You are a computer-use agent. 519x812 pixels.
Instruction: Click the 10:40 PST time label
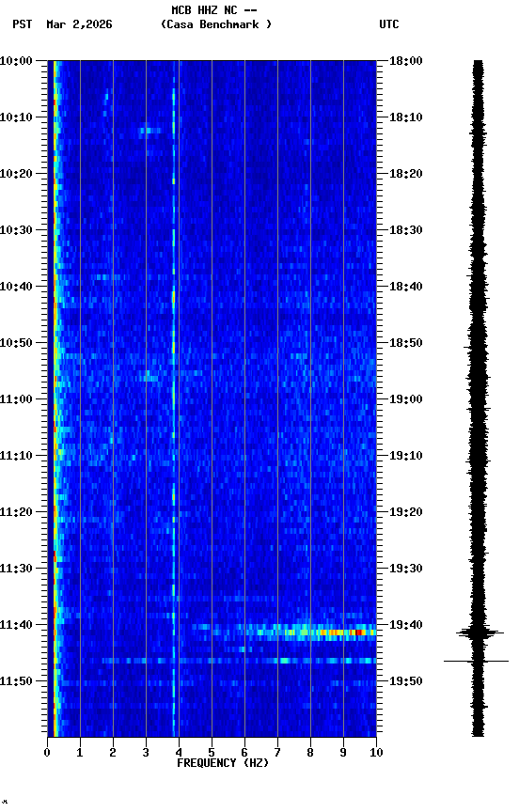[x=16, y=287]
